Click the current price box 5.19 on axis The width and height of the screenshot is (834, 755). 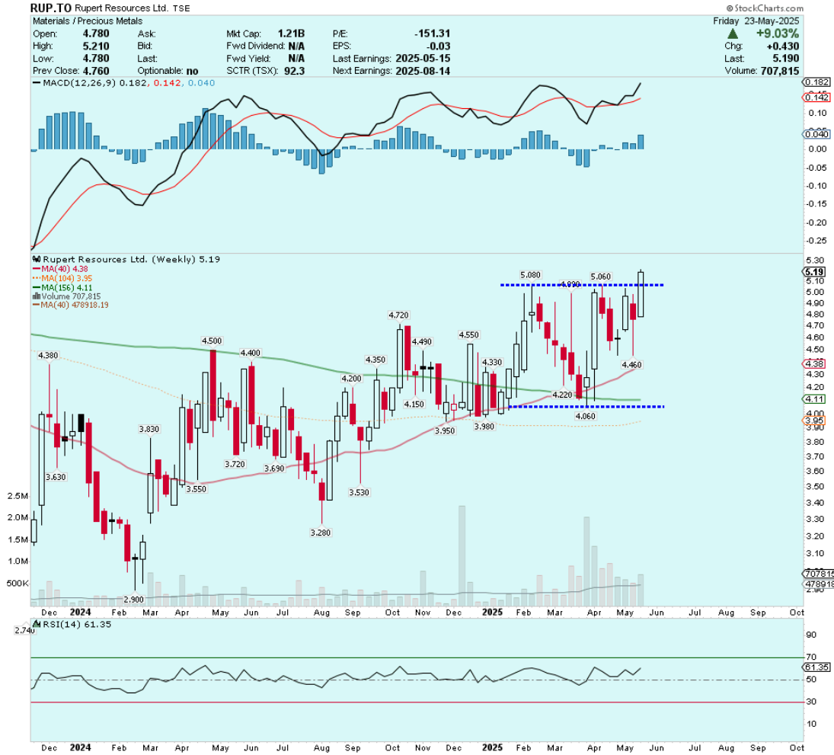point(814,272)
